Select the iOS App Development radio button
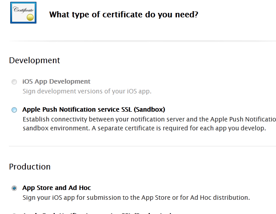The image size is (276, 214). 15,82
